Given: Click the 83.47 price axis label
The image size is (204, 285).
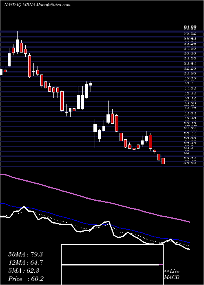Looking at the screenshot, I should click(x=190, y=63).
